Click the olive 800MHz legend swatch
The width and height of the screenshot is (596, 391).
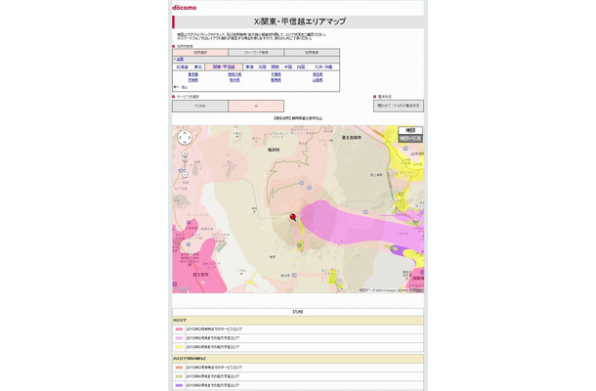pyautogui.click(x=179, y=376)
